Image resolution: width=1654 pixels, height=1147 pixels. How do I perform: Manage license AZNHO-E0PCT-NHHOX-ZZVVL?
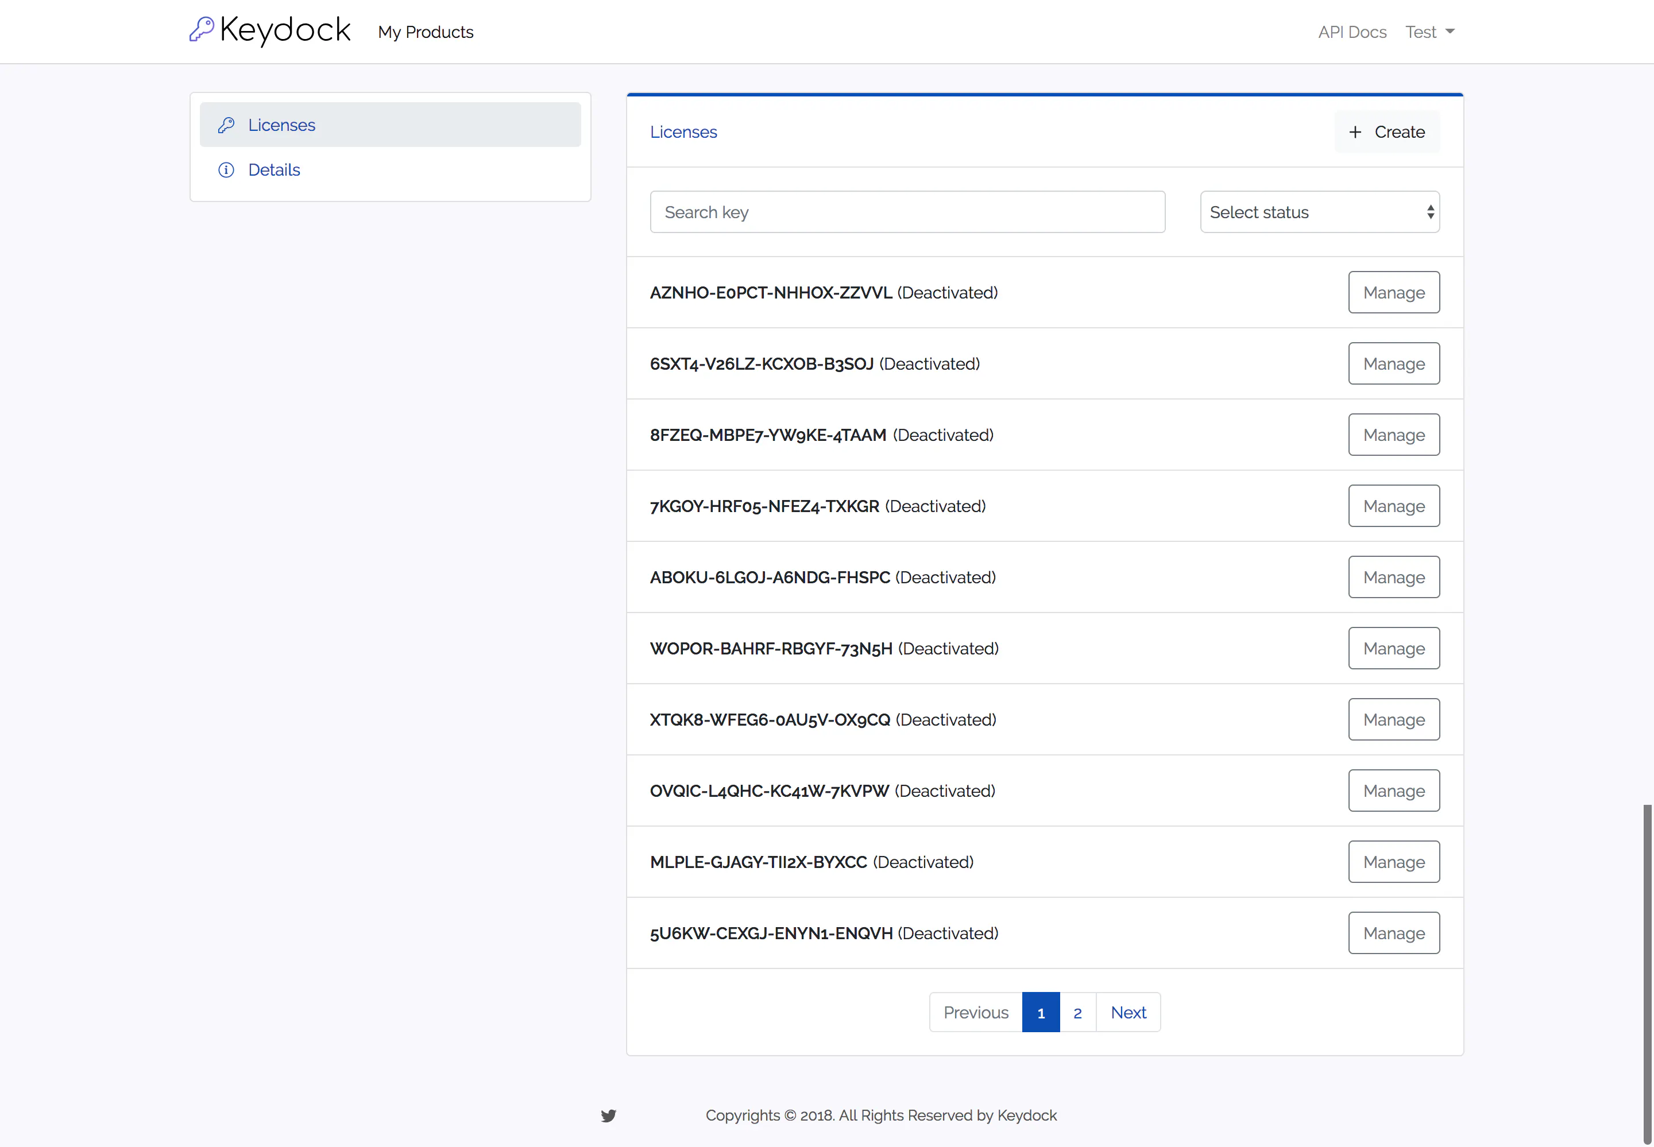click(x=1394, y=293)
